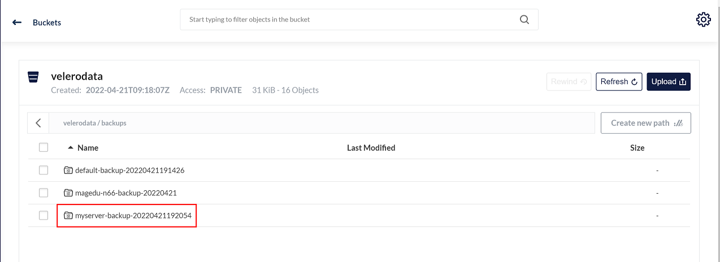Open the myserver-backup-20220421192054 folder

pyautogui.click(x=133, y=216)
